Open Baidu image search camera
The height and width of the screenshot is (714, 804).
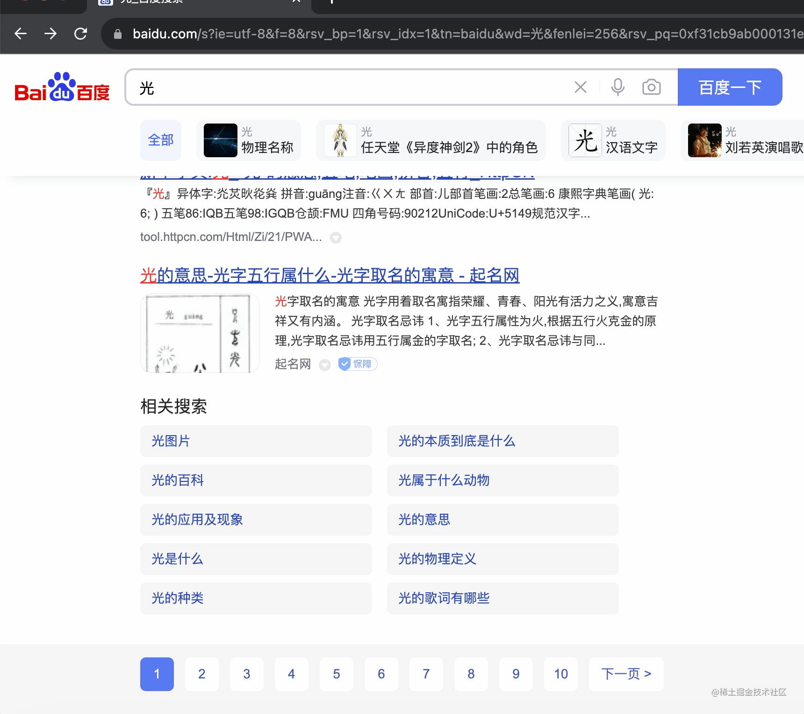click(651, 87)
